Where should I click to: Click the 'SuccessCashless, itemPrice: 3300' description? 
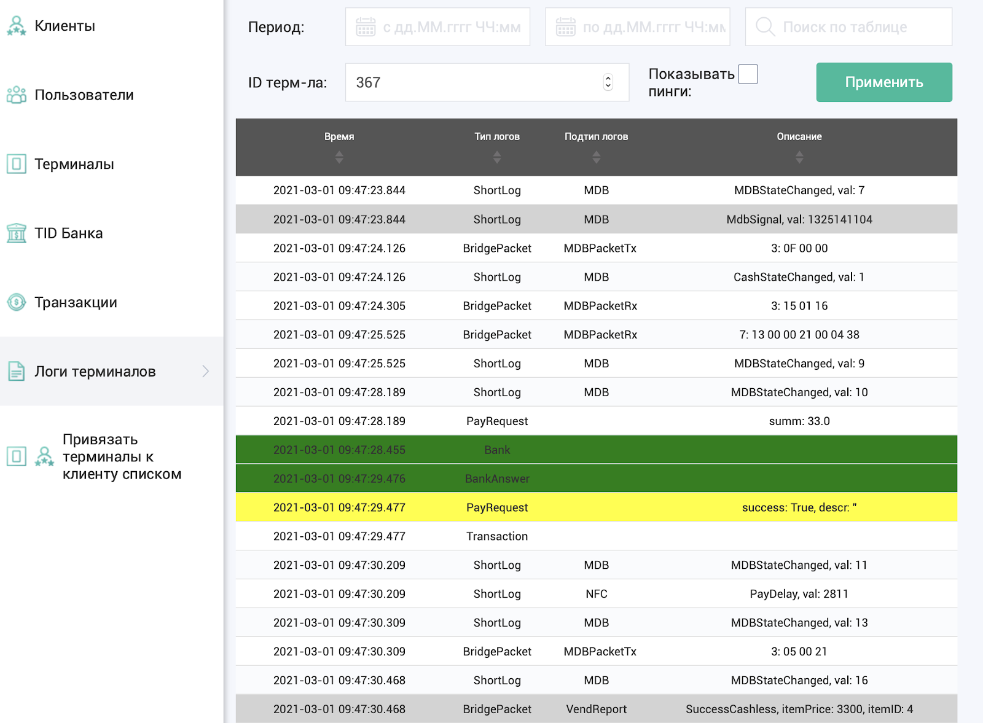point(799,709)
